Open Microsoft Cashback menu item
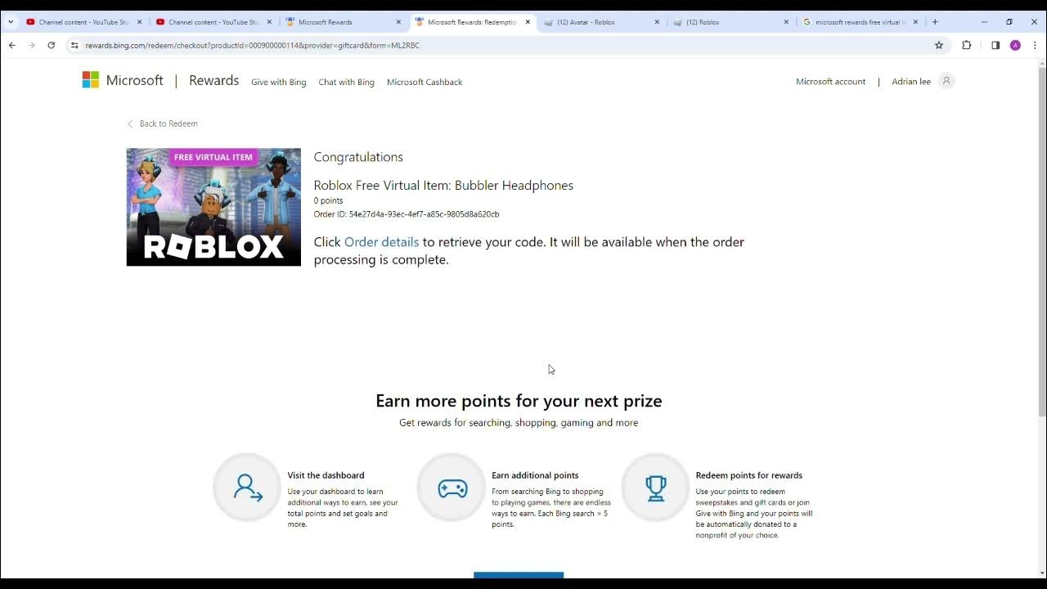 [x=425, y=82]
